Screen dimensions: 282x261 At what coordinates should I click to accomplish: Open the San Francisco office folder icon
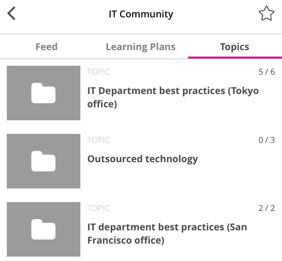(43, 229)
